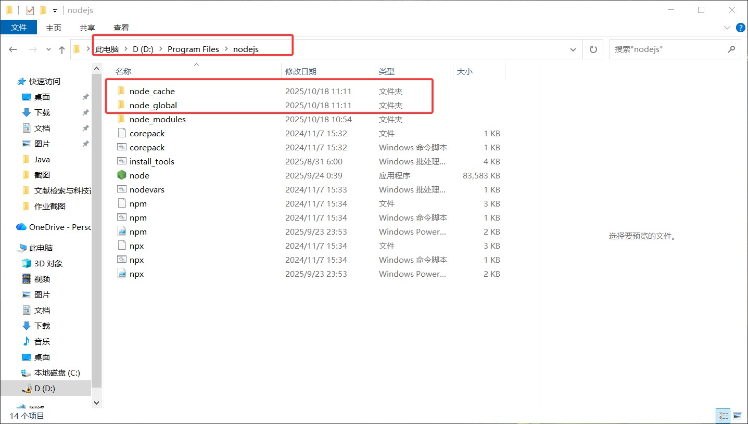Select the 3 KB npx file

click(136, 246)
